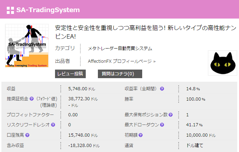This screenshot has height=152, width=239.
Task: Click the SA-TradingSystem header grid icon
Action: [10, 10]
